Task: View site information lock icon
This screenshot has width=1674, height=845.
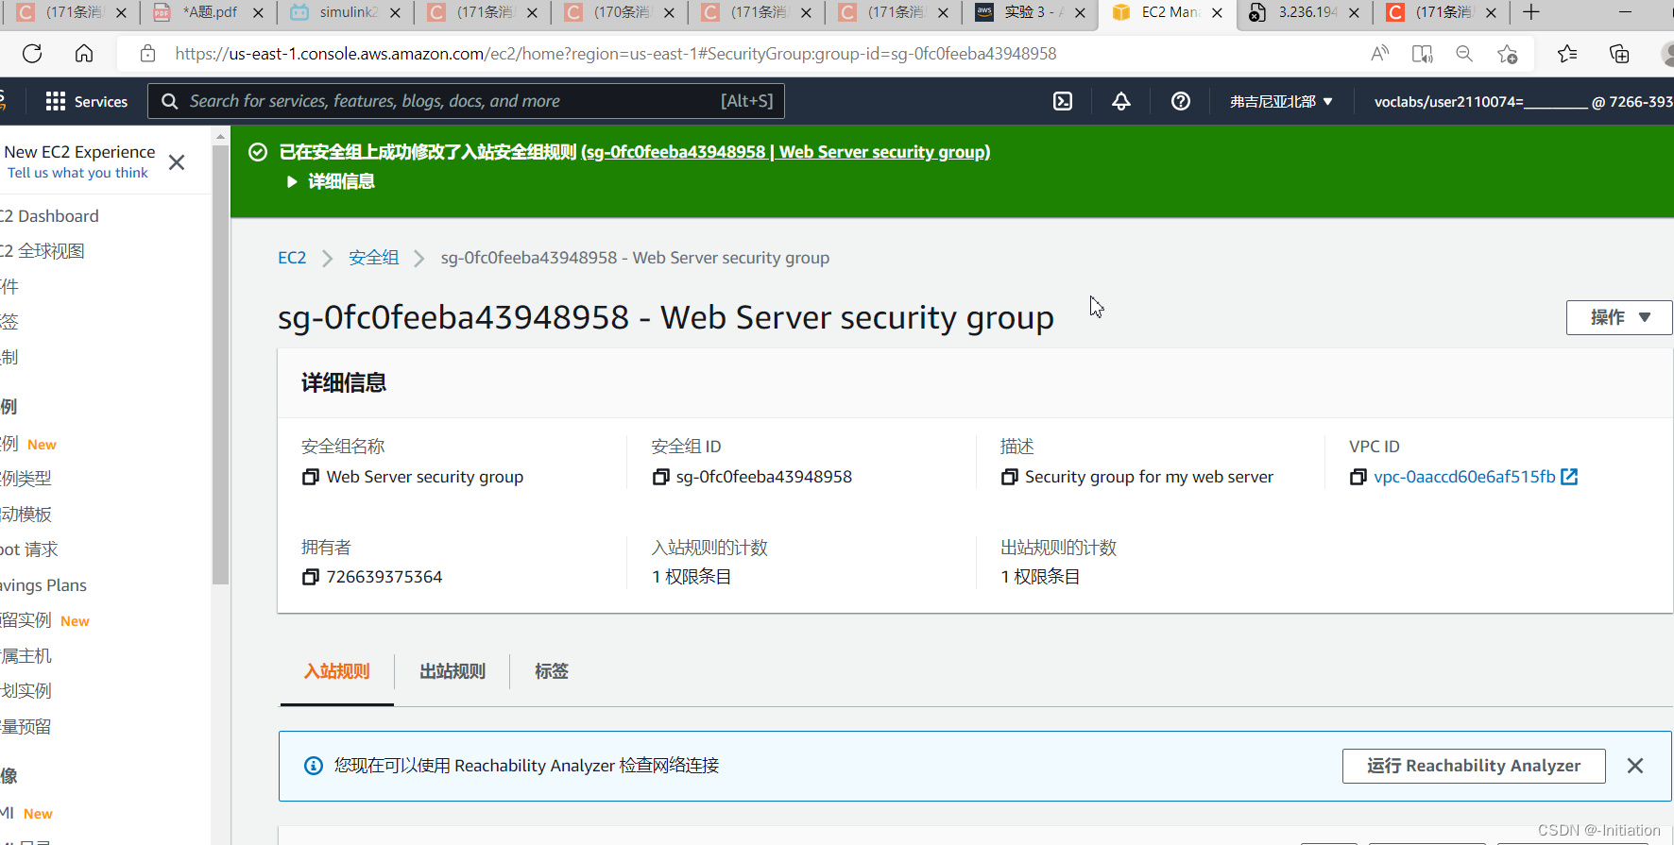Action: pyautogui.click(x=147, y=54)
